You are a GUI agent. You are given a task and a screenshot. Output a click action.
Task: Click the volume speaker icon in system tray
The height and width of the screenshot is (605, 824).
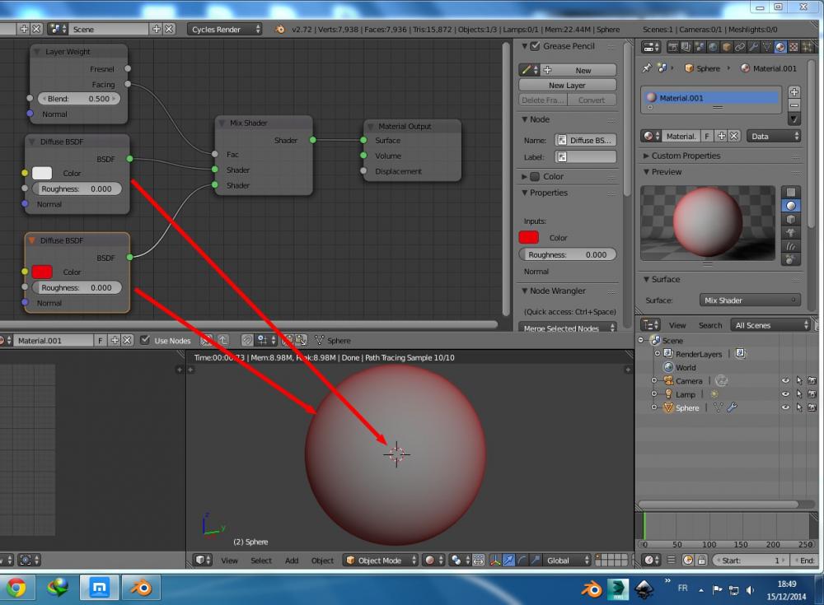coord(751,589)
